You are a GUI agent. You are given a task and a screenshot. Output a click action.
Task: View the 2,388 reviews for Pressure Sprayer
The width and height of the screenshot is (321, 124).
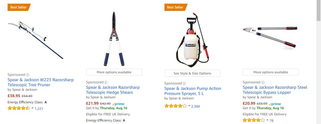(196, 106)
